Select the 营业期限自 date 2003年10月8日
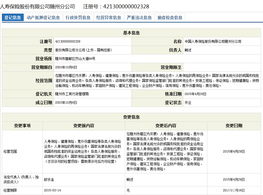This screenshot has width=263, height=195. coord(66,67)
